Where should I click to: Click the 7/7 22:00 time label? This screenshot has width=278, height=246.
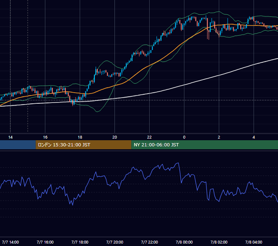pos(150,242)
